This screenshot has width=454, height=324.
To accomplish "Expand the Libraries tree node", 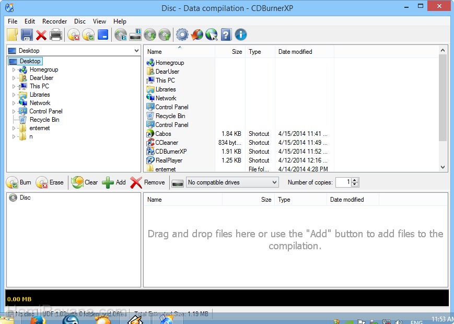I will click(14, 95).
